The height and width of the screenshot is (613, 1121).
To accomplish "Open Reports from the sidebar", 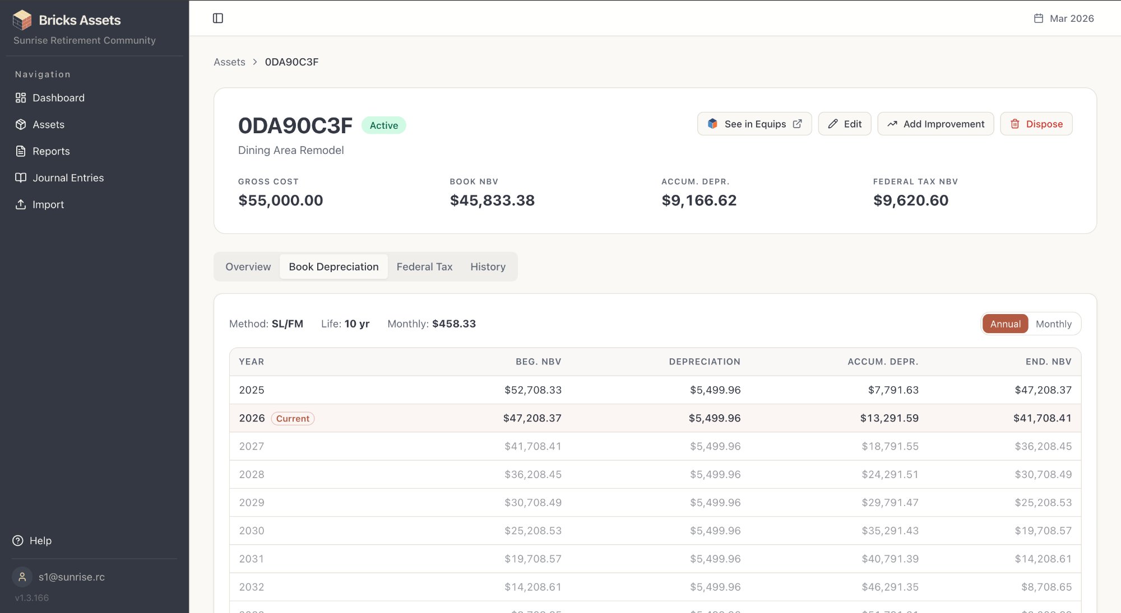I will point(51,151).
